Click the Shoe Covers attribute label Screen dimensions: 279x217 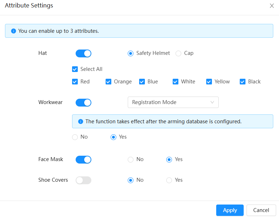[x=53, y=180]
